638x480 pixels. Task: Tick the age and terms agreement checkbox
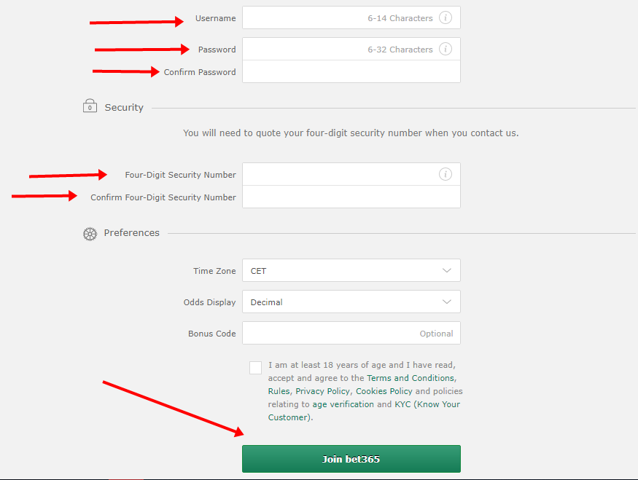pos(255,367)
